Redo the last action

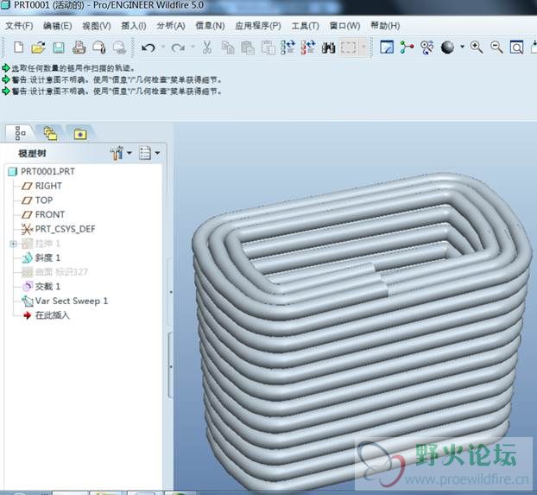(x=178, y=48)
